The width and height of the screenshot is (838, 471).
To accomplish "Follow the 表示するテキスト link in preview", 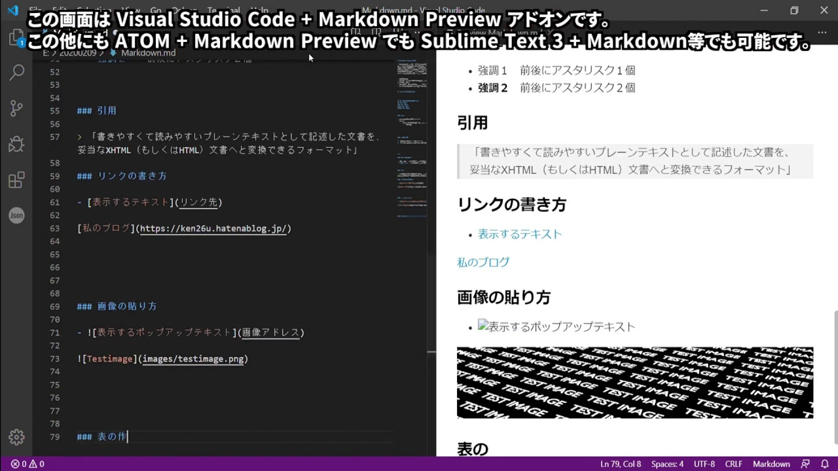I will coord(520,234).
